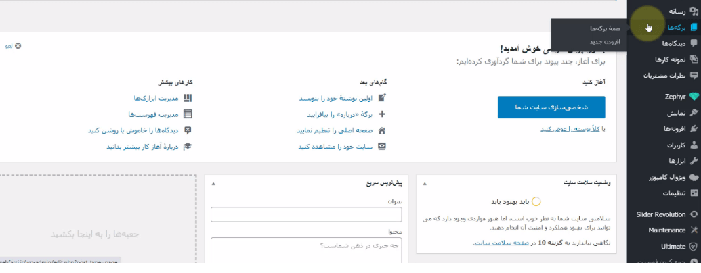Viewport: 701px width, 273px height.
Task: Click the نمایش appearance brush icon
Action: click(694, 113)
